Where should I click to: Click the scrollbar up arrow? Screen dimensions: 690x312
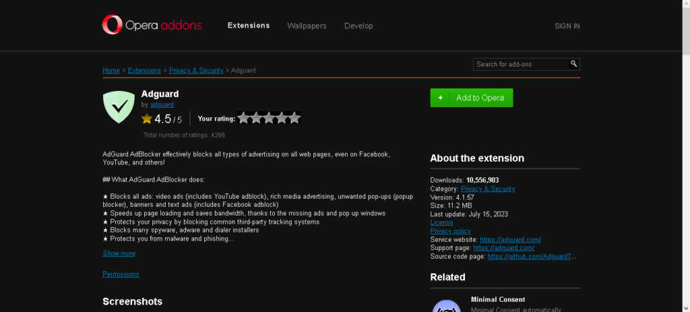point(686,3)
